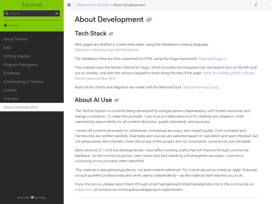Go to next page arrow
272x204 pixels.
[267, 5]
